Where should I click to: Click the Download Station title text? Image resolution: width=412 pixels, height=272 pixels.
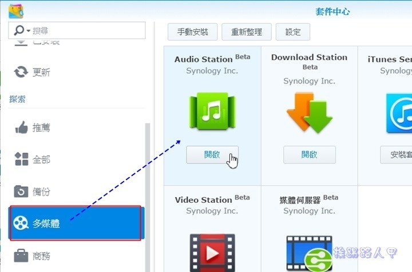(309, 57)
